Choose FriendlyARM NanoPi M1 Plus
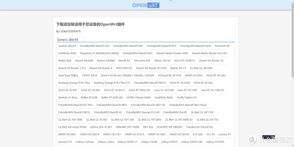The width and height of the screenshot is (294, 147). [75, 105]
